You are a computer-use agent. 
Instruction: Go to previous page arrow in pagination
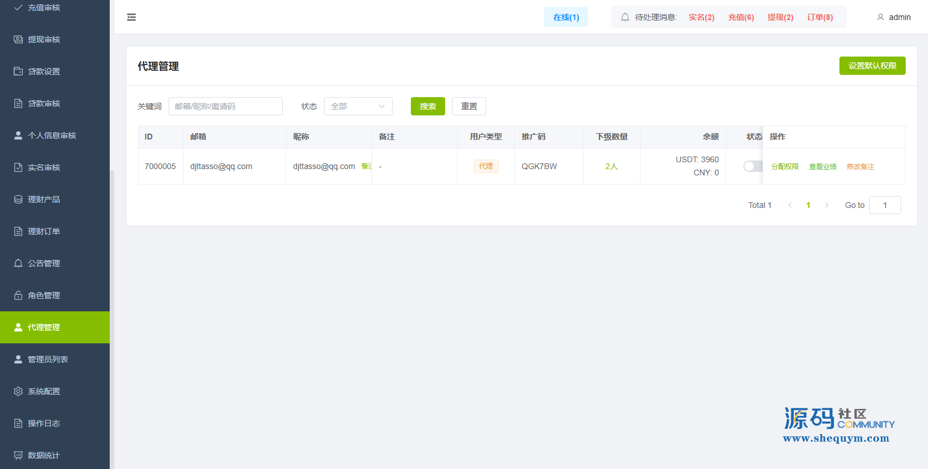coord(790,205)
